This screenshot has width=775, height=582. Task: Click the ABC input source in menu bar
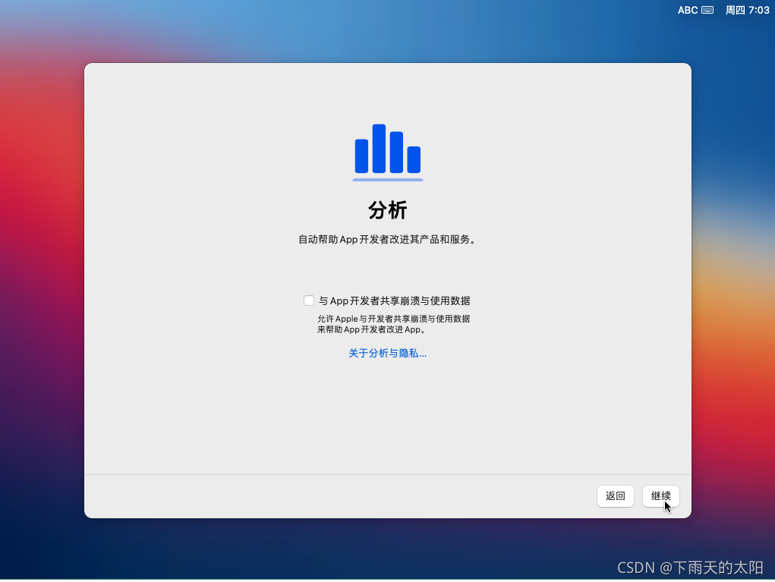(x=688, y=10)
